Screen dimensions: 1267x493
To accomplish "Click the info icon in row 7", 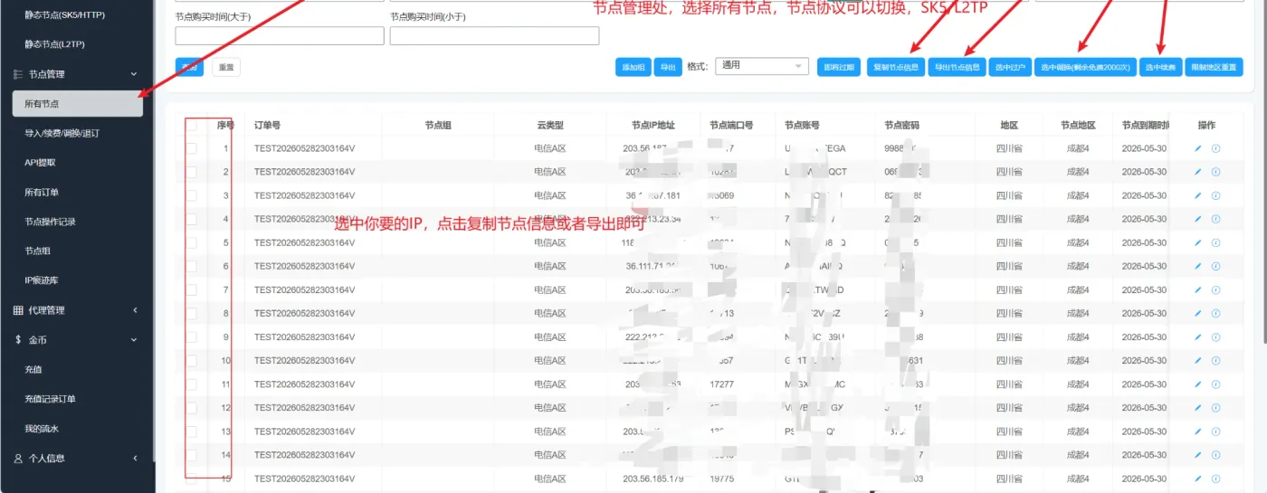I will (1215, 290).
